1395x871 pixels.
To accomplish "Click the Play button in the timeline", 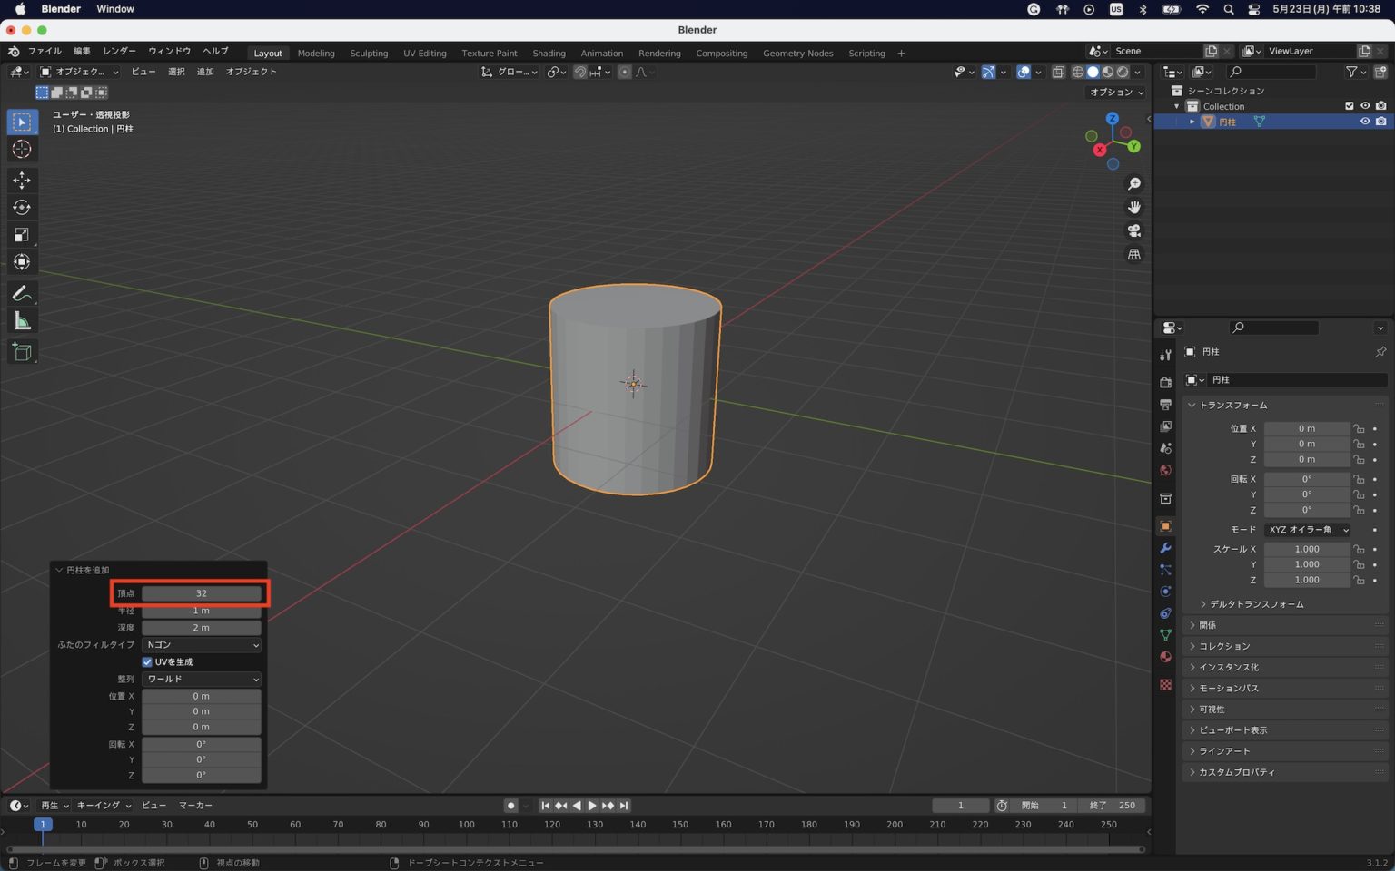I will [591, 805].
